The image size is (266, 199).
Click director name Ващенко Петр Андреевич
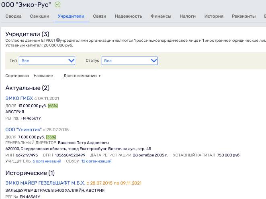point(83,143)
